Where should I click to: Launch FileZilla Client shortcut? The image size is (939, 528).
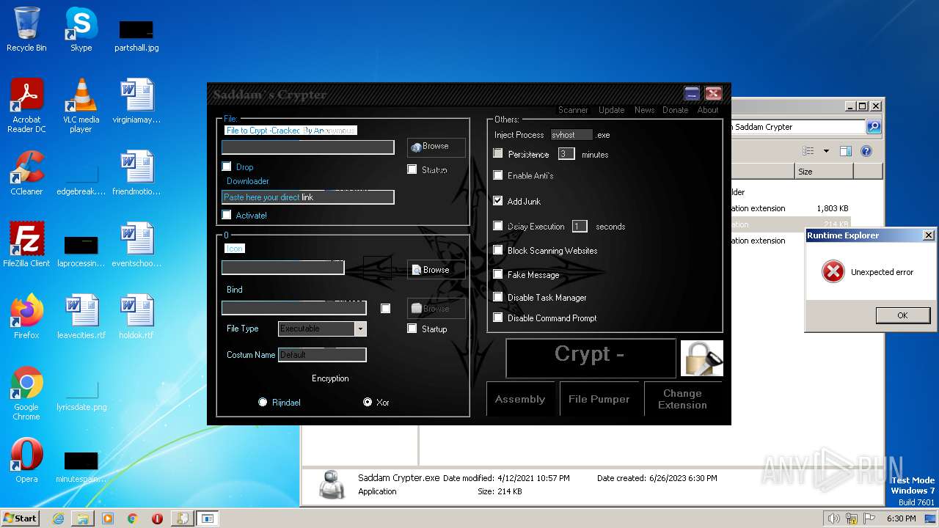(26, 245)
